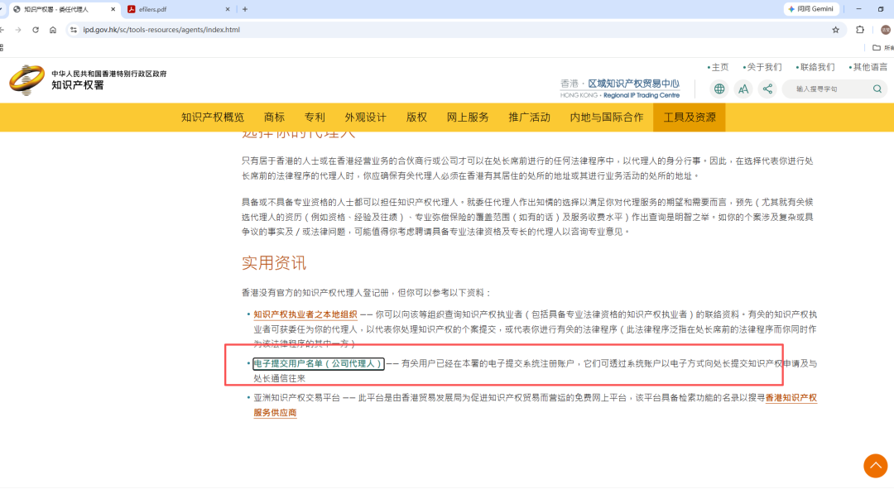Click the search magnifier icon
The image size is (894, 489).
click(x=877, y=89)
